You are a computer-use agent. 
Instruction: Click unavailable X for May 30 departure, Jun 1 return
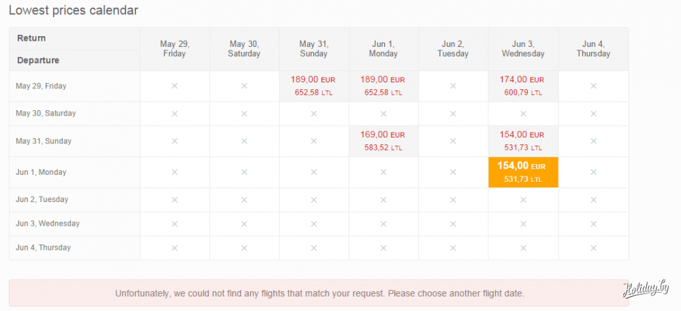tap(383, 114)
